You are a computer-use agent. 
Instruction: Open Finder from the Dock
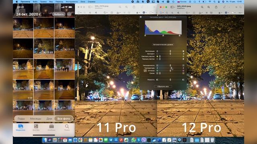coord(45,140)
